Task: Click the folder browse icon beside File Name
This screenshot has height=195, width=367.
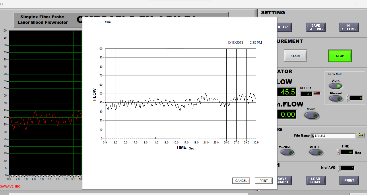Action: [x=361, y=135]
